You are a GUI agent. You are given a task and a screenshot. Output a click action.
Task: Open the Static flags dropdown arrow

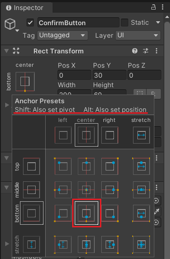158,23
